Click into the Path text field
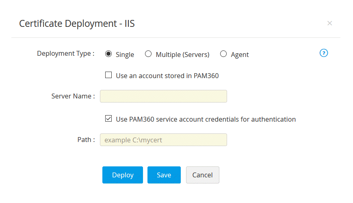Screen dimensions: 353x203 tap(163, 140)
